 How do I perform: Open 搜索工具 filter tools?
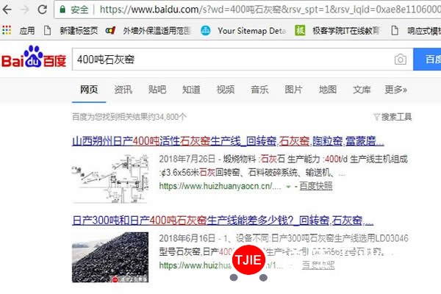pos(393,117)
